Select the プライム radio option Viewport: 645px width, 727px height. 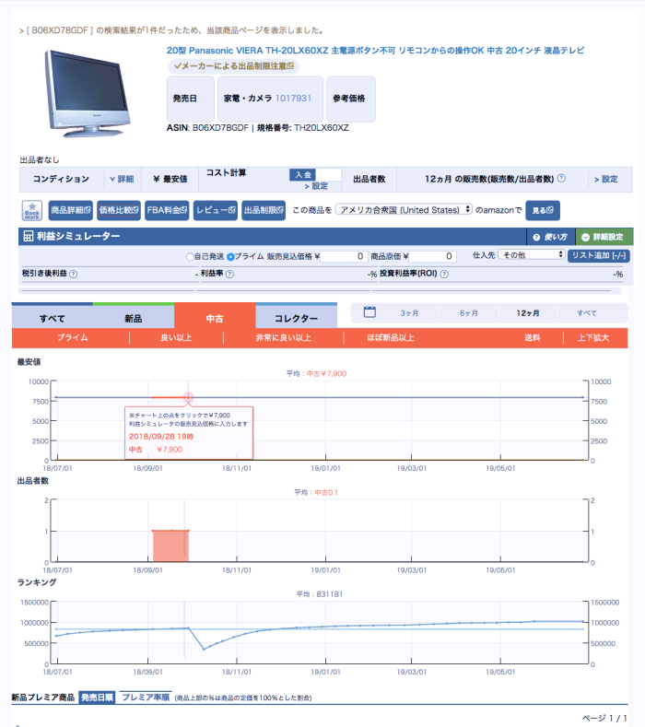click(x=230, y=257)
